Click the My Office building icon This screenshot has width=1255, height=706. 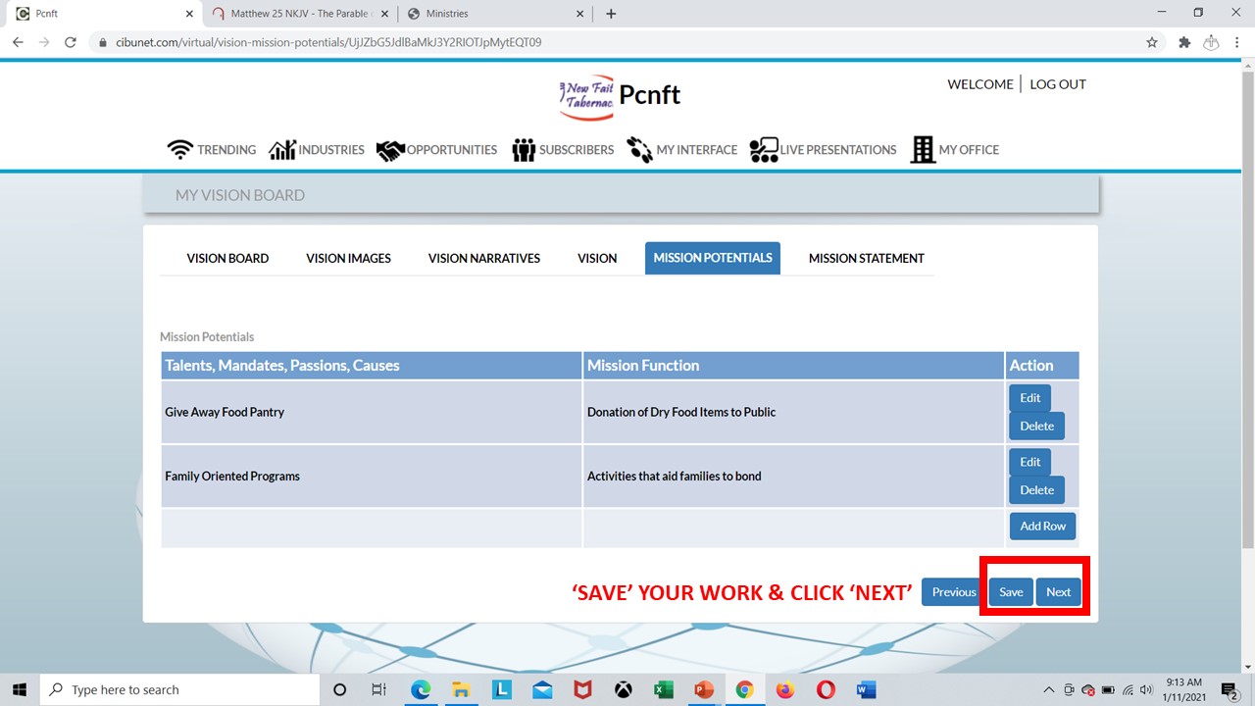923,150
